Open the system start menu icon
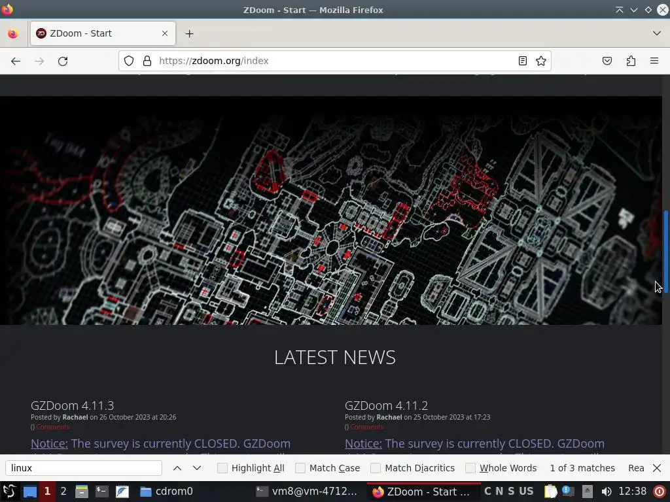 [10, 492]
